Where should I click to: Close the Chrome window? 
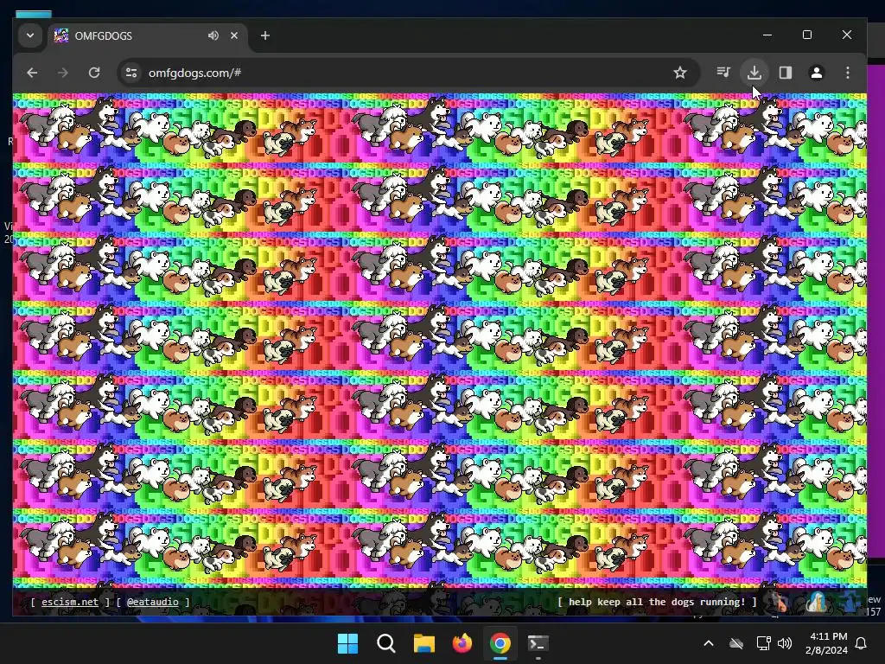click(x=847, y=35)
